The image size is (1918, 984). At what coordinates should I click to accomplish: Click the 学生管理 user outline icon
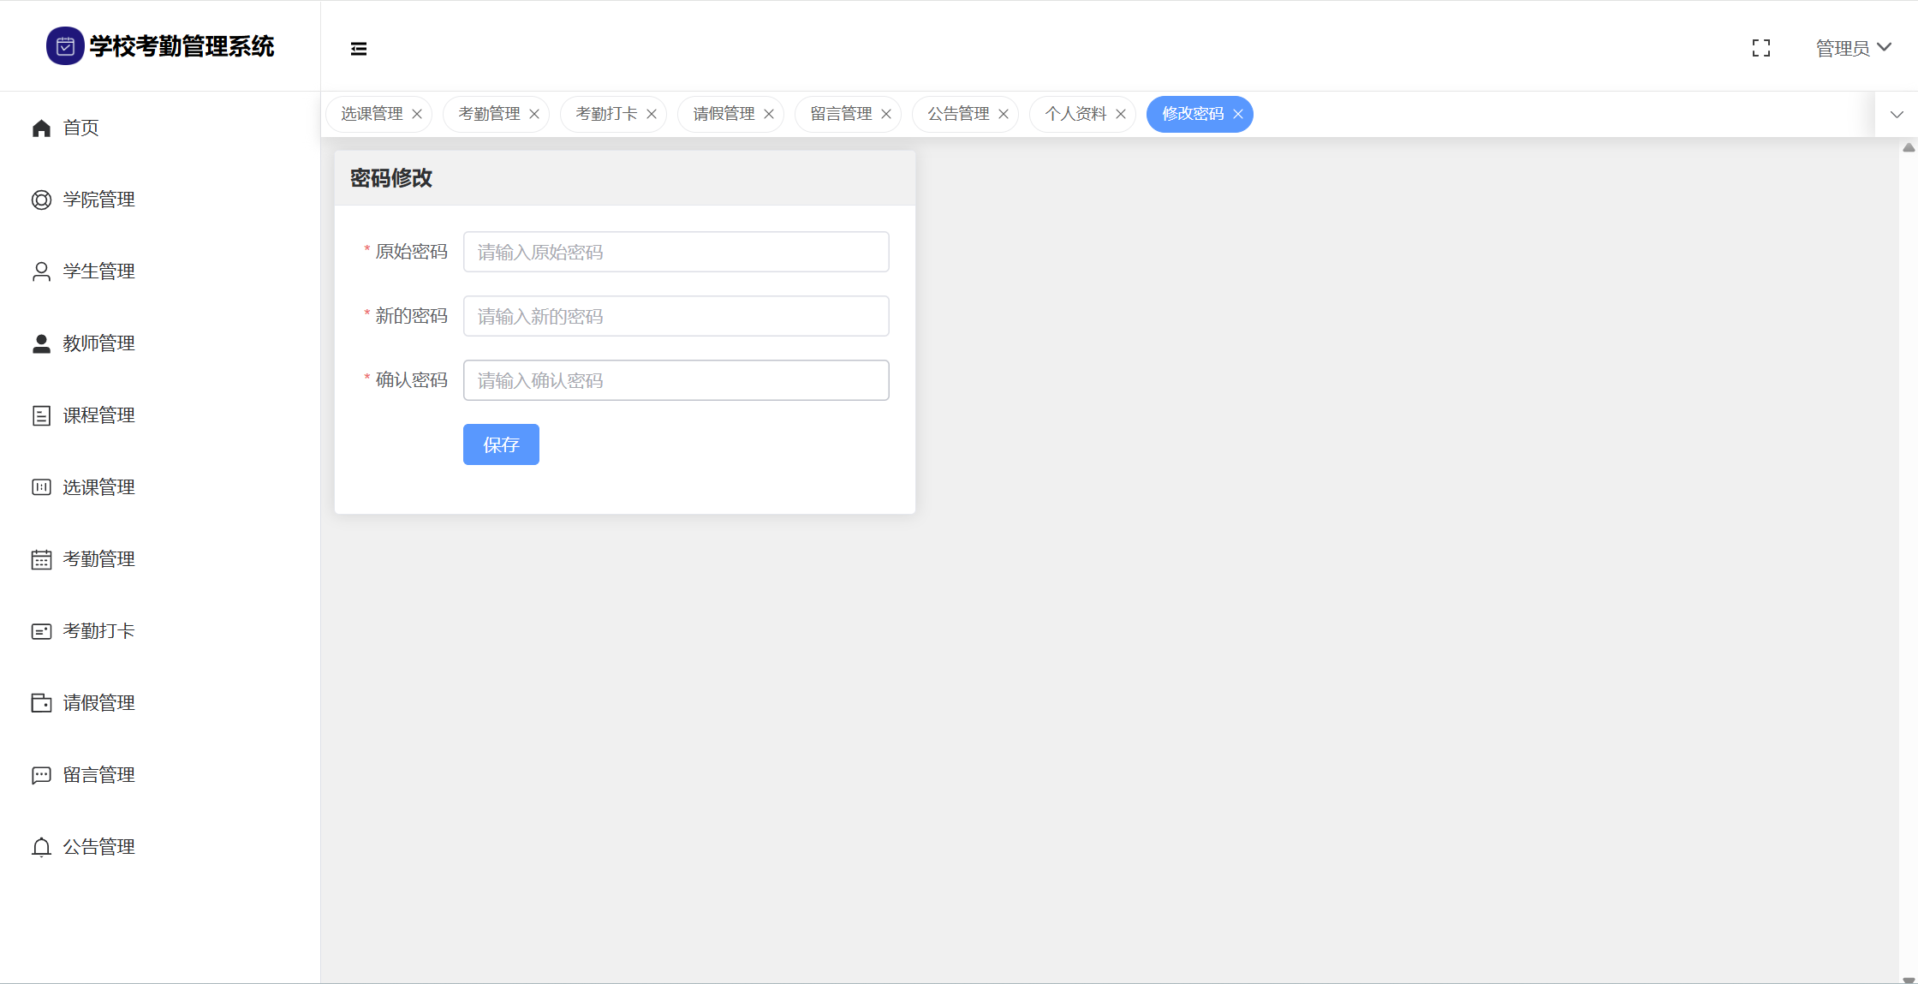tap(41, 272)
